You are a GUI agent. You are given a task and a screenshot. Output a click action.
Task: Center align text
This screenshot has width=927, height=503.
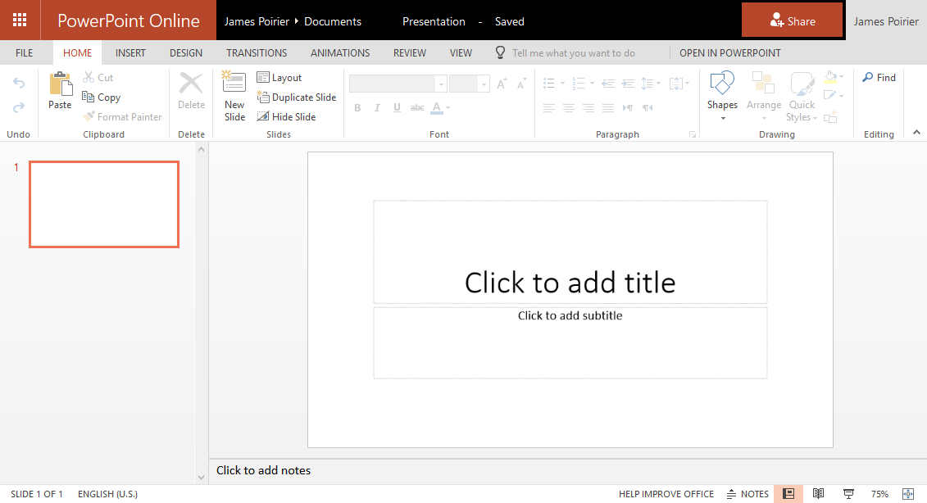click(569, 107)
